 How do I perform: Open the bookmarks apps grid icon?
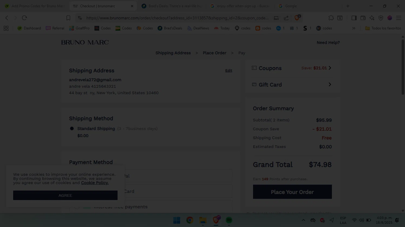pyautogui.click(x=6, y=28)
